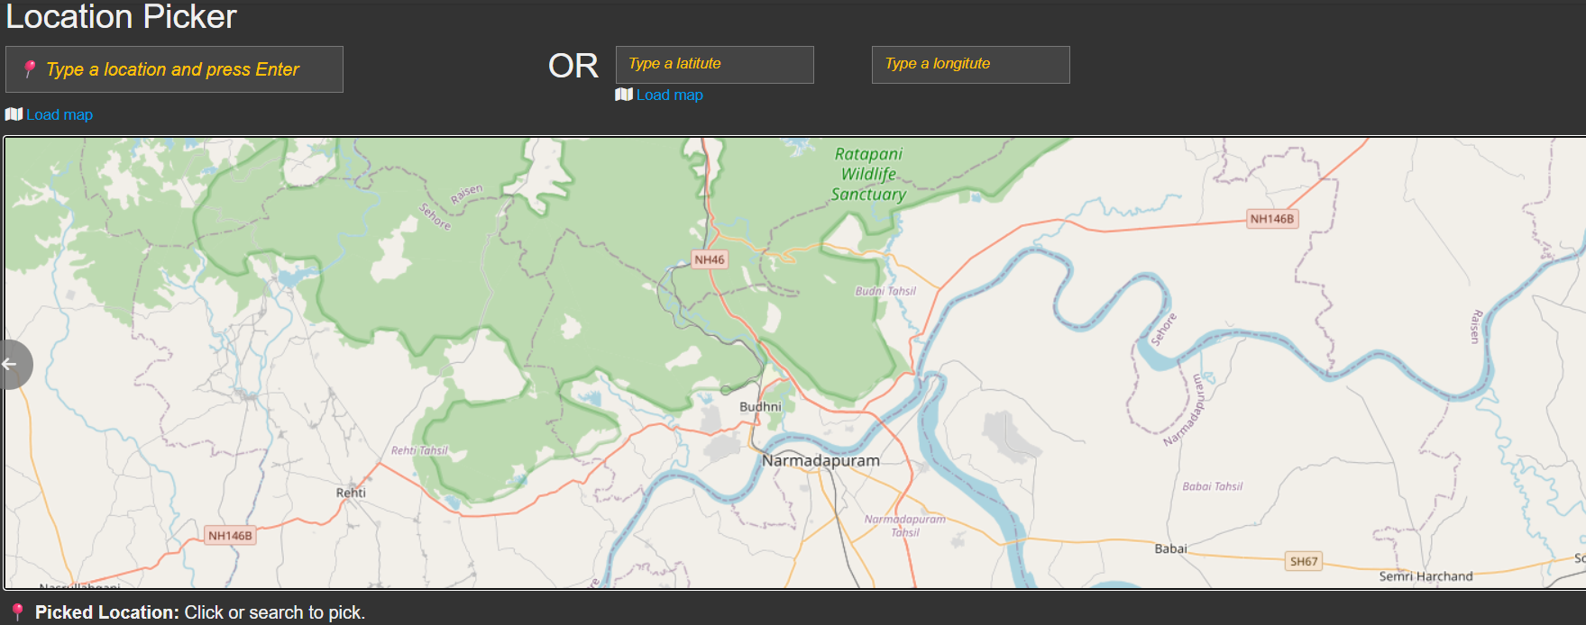Click the SH67 highway shield on map

[1303, 561]
